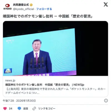Like the post with the heart icon
The height and width of the screenshot is (112, 111).
click(x=5, y=108)
